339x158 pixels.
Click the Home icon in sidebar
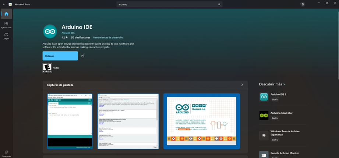6,14
